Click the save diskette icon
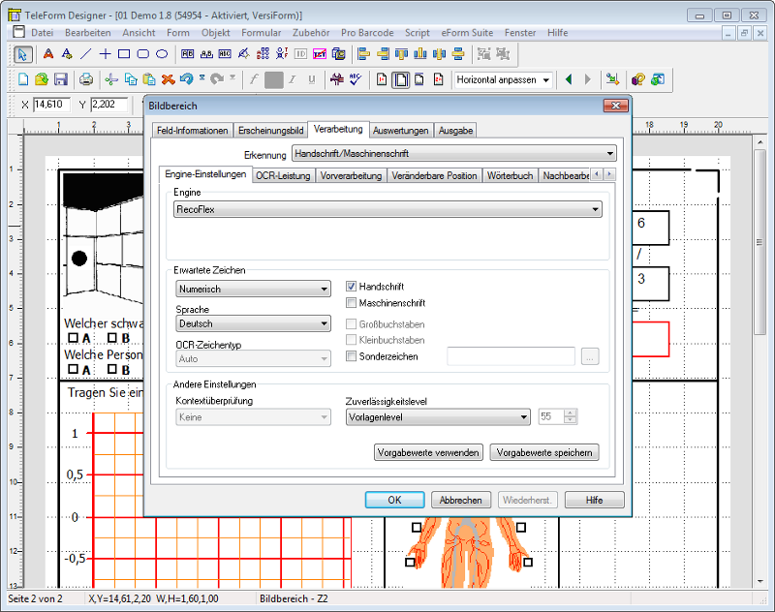This screenshot has width=775, height=612. 60,79
